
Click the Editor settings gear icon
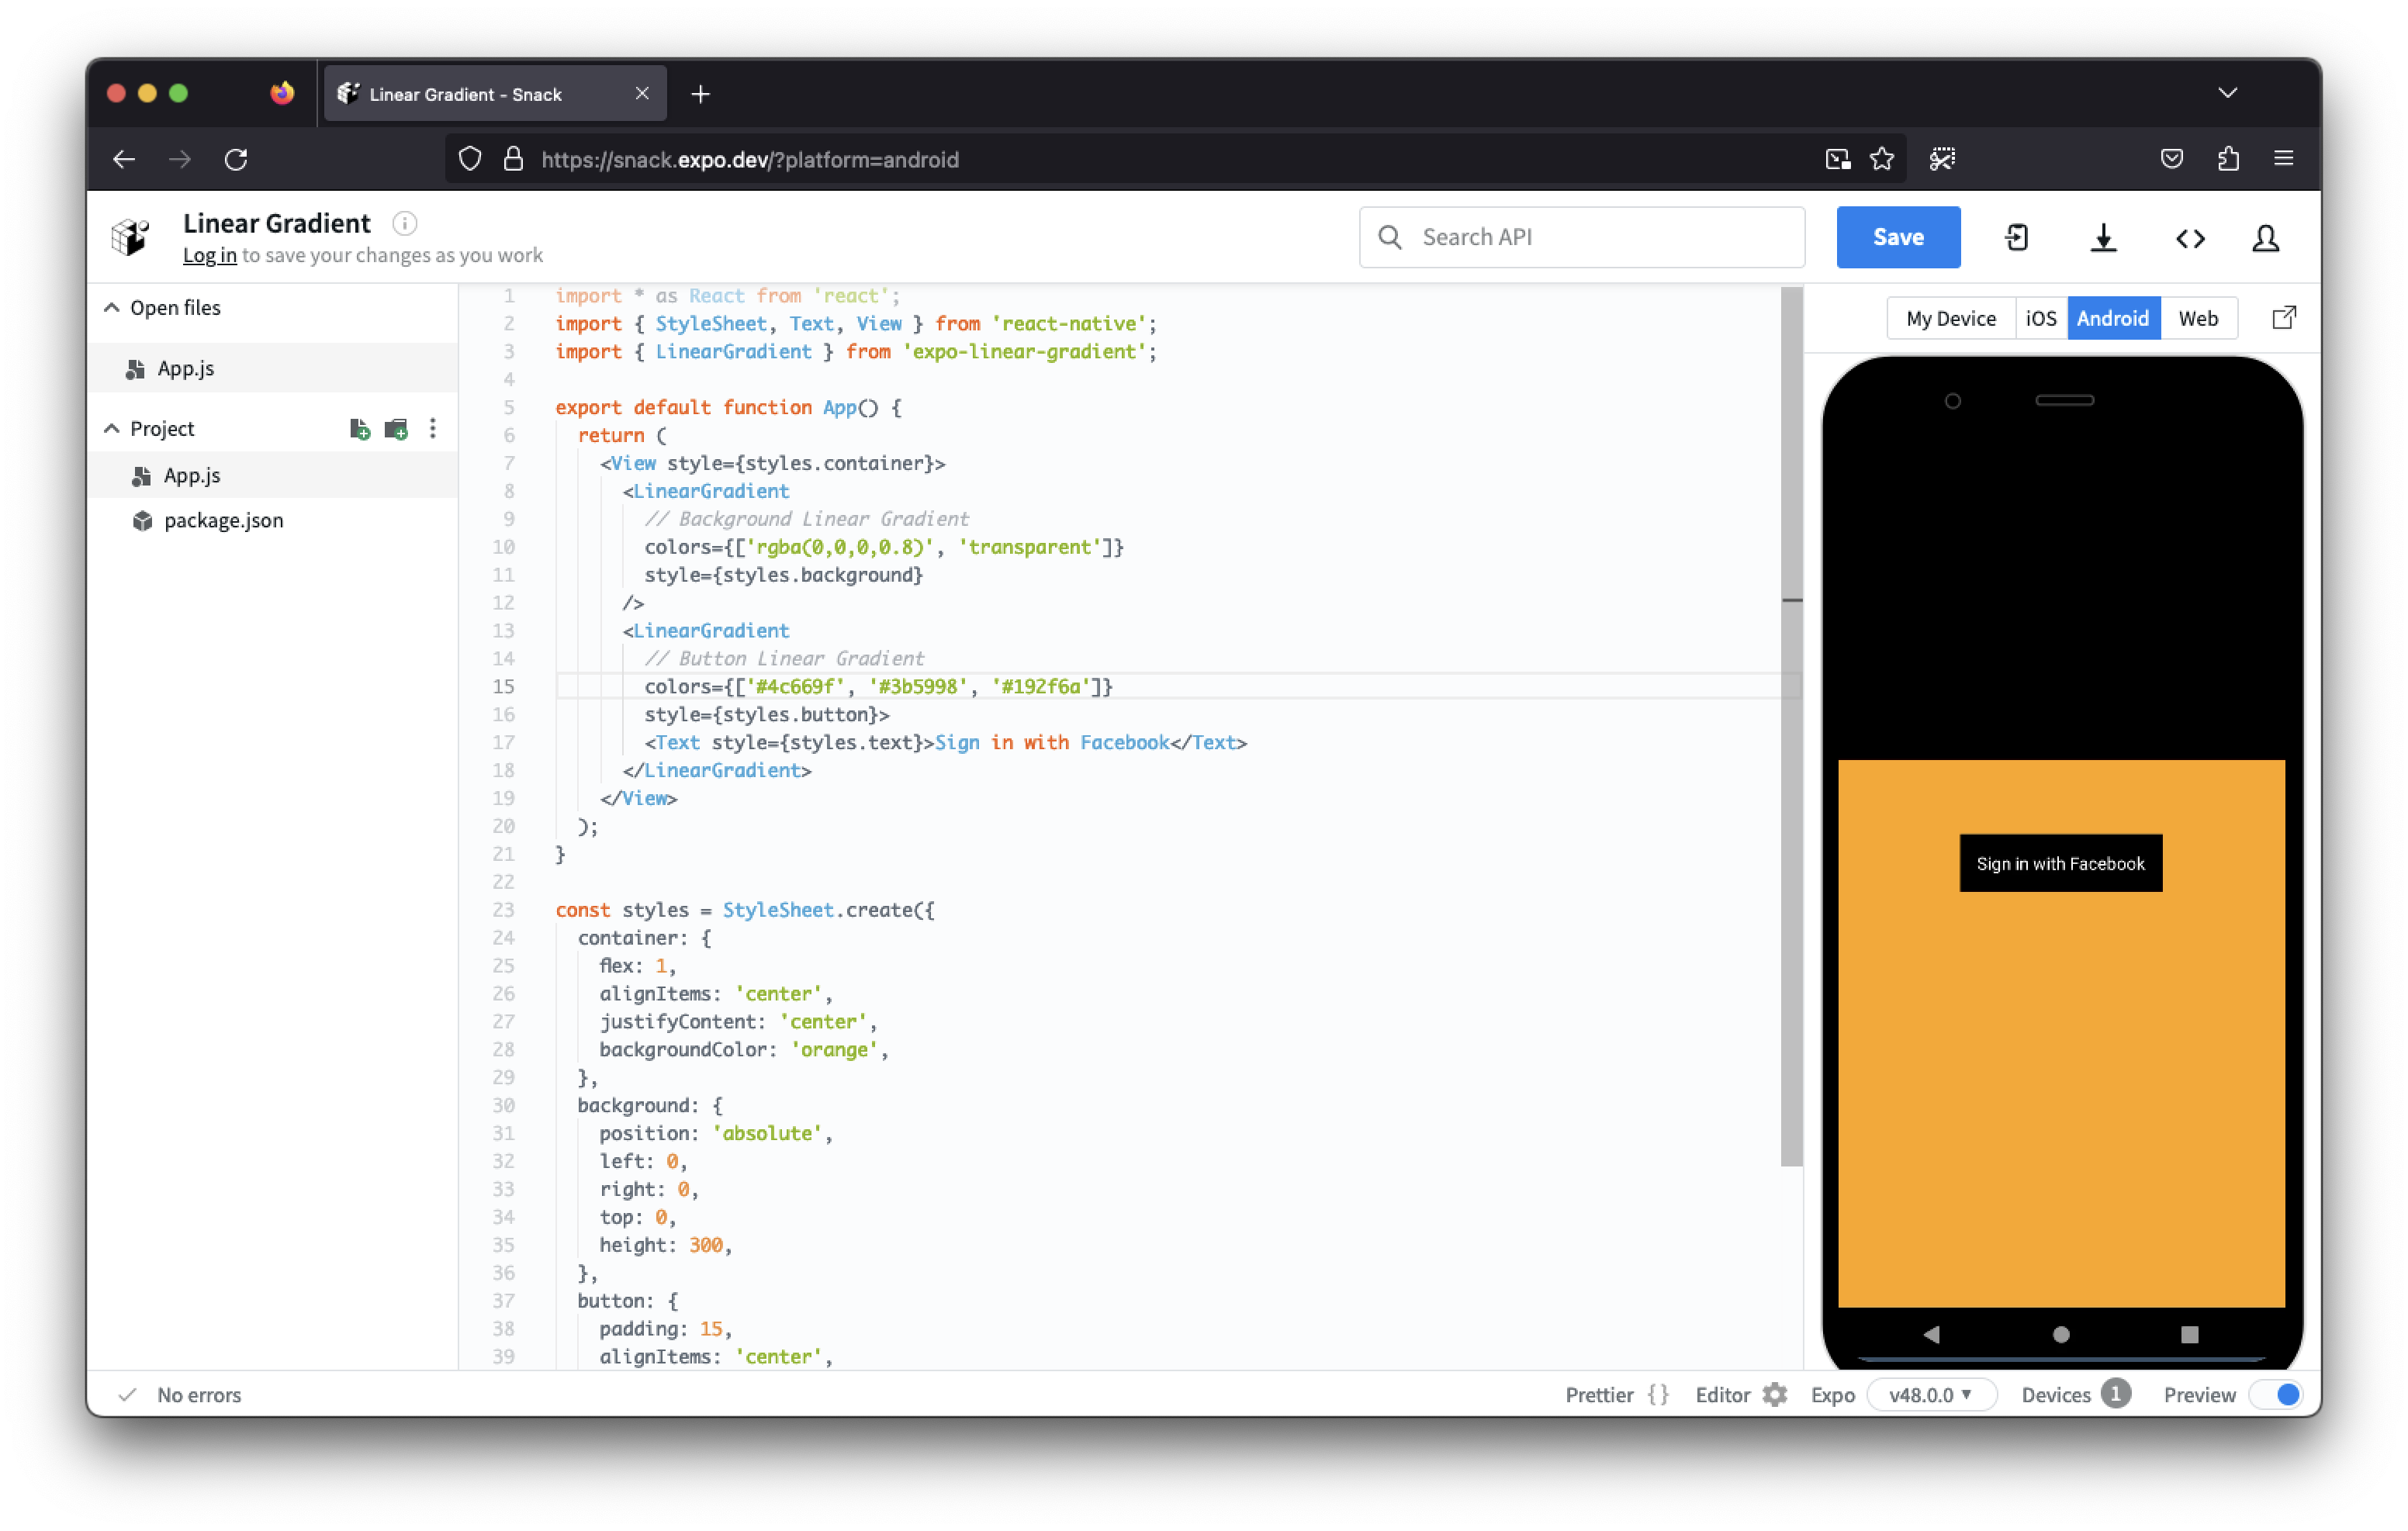pyautogui.click(x=1774, y=1394)
